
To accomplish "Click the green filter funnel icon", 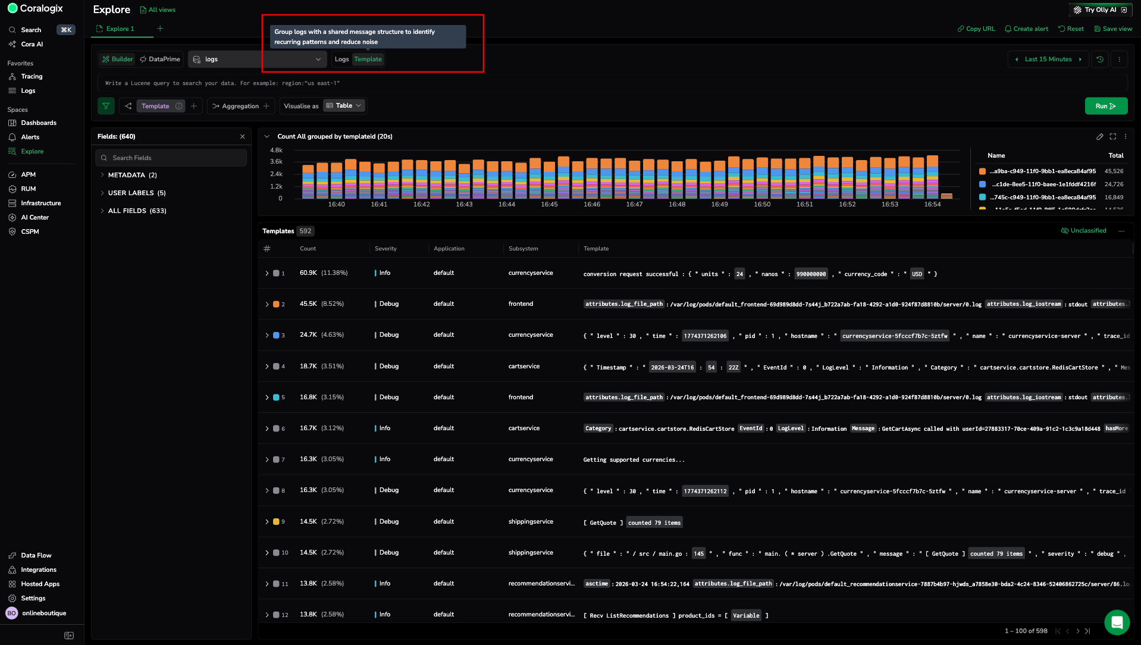I will tap(106, 106).
